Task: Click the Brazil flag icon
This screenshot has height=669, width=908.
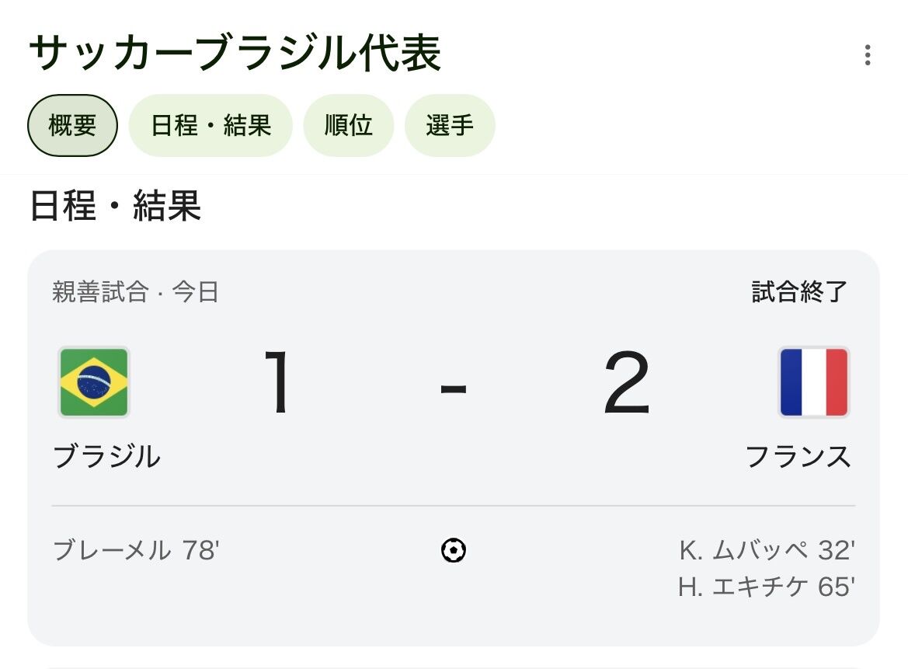Action: tap(94, 382)
